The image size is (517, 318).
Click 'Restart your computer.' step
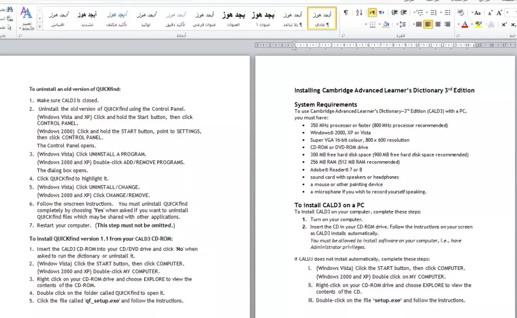[64, 225]
